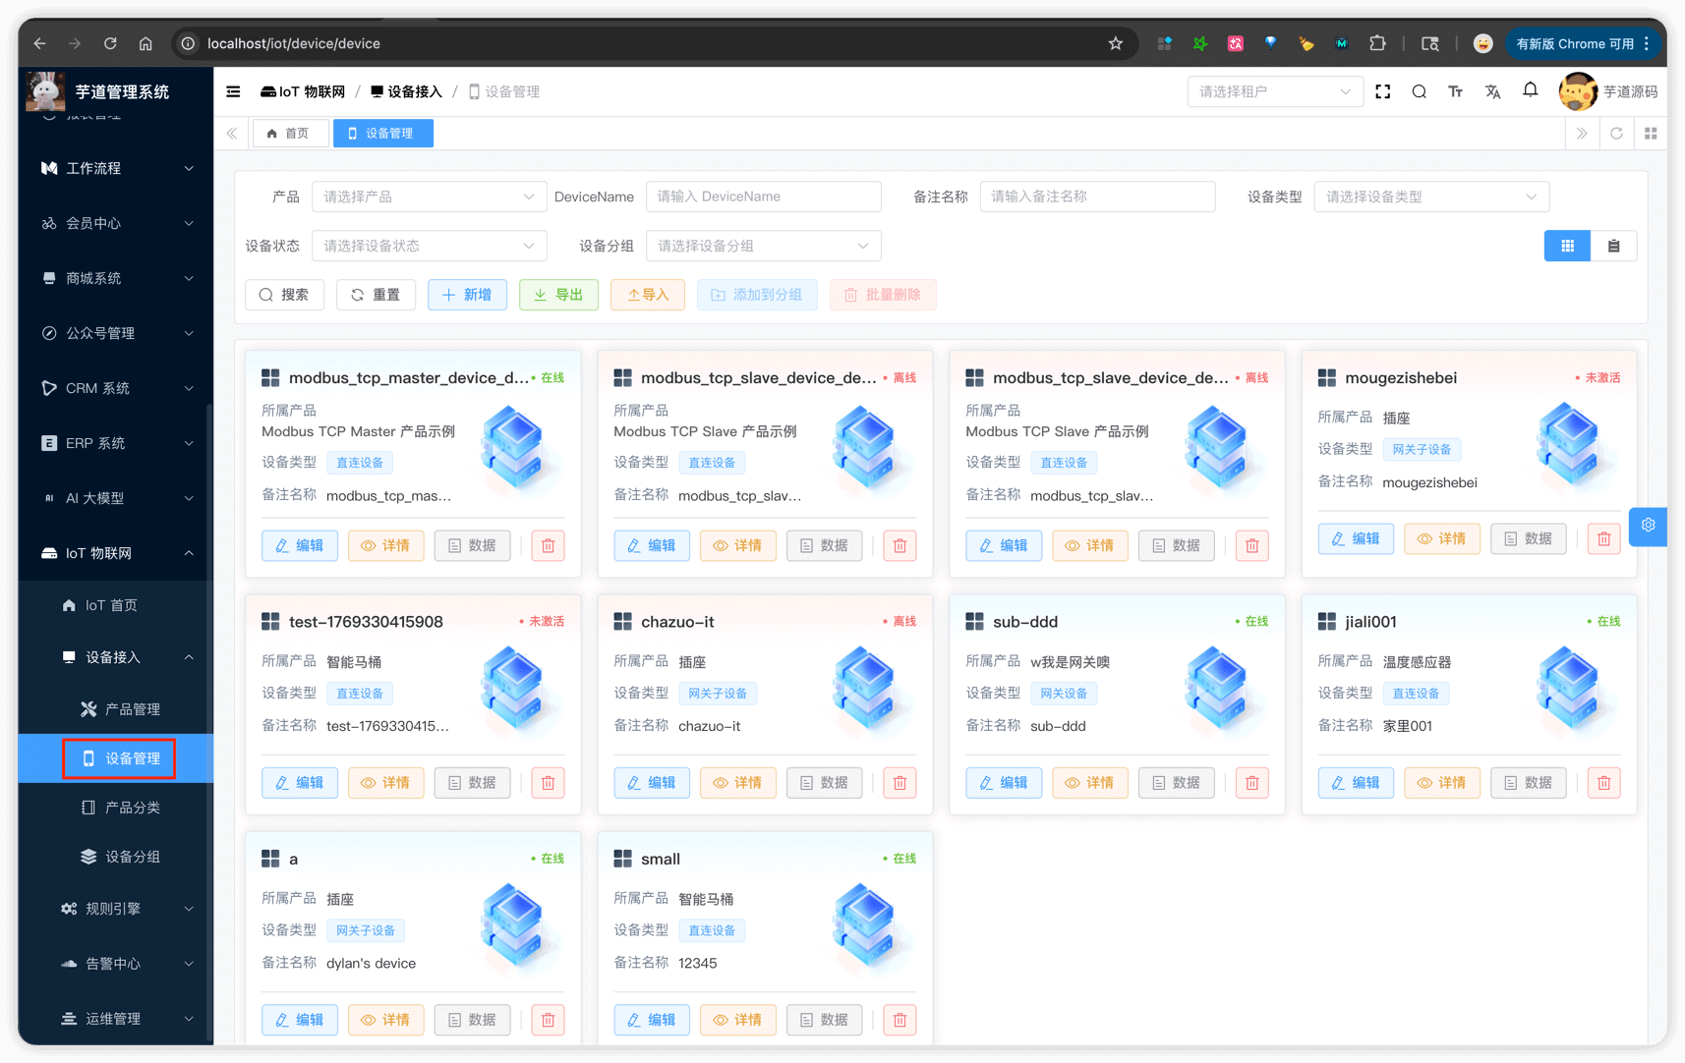Open the 请选择设备类型 device type dropdown
The width and height of the screenshot is (1685, 1063).
(1430, 196)
